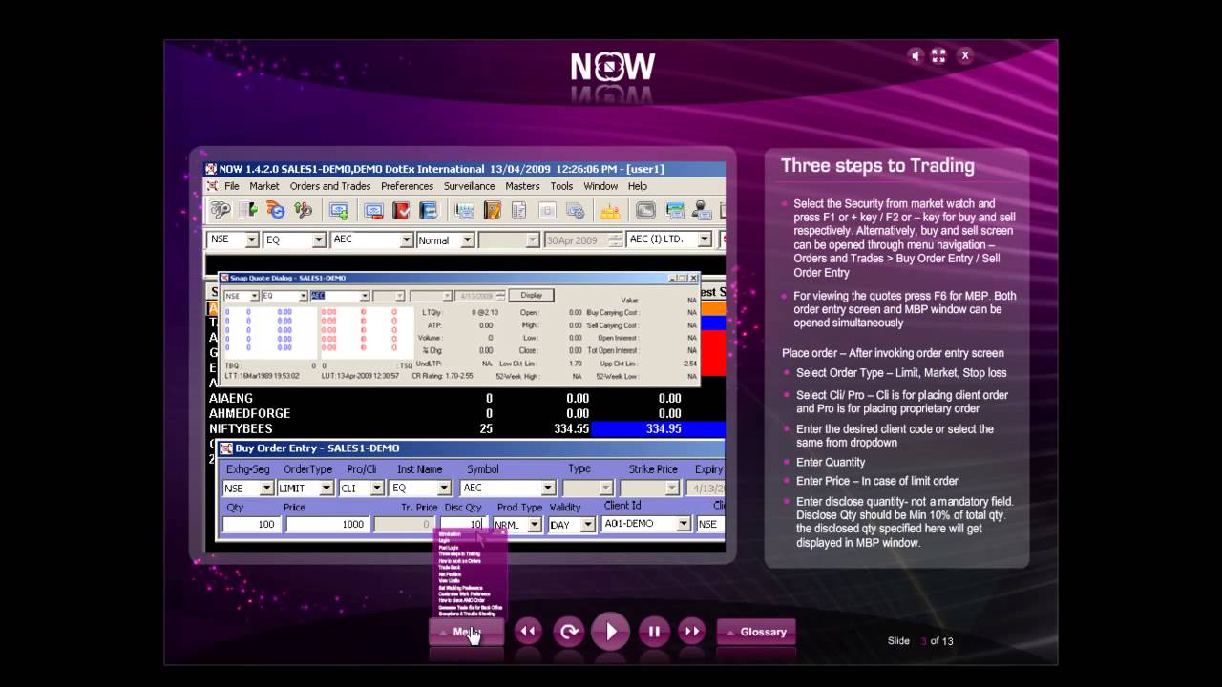Click the gray screen toolbar icon

(x=645, y=211)
